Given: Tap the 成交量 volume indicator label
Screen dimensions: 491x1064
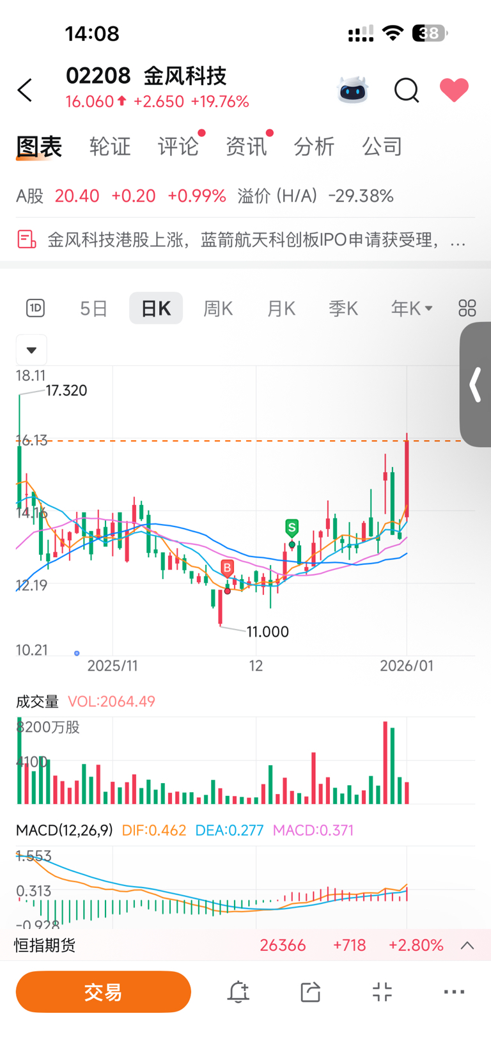Looking at the screenshot, I should 37,702.
